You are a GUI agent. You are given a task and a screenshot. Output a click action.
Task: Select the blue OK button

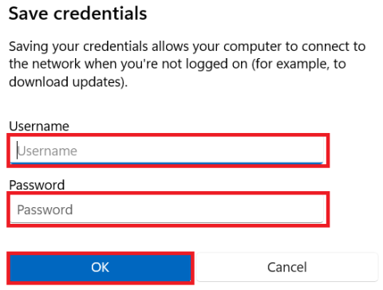(x=101, y=267)
